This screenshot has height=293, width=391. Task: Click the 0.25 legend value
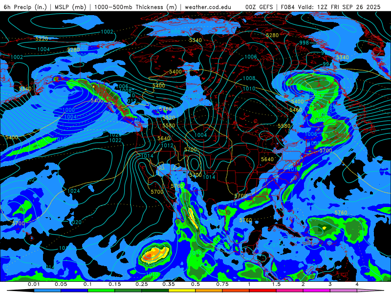(142, 284)
